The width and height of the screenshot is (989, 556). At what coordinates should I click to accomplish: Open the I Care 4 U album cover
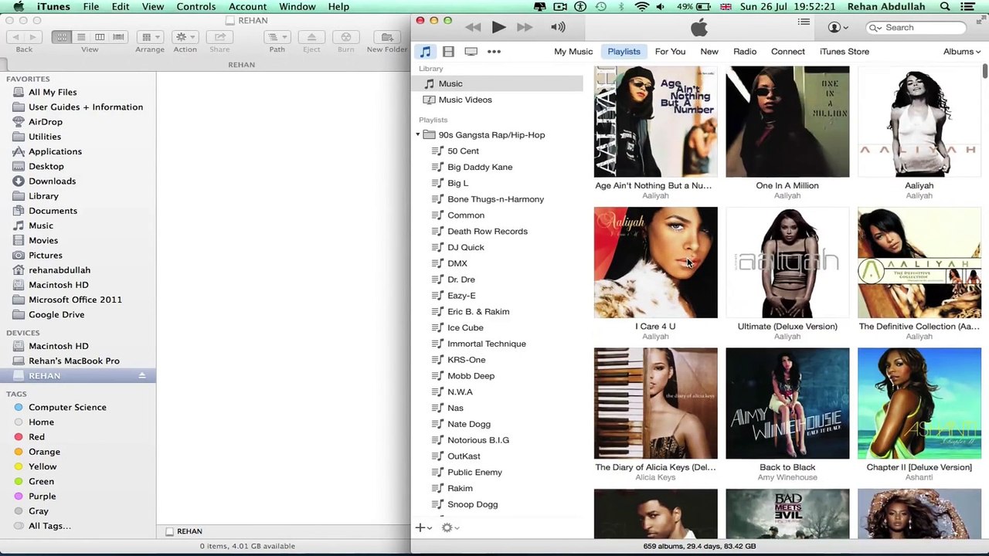tap(655, 263)
